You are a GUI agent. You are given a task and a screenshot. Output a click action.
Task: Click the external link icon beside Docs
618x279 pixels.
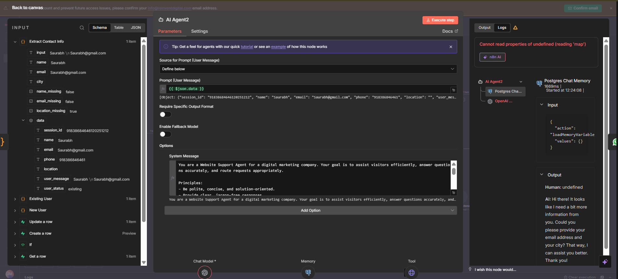click(457, 31)
